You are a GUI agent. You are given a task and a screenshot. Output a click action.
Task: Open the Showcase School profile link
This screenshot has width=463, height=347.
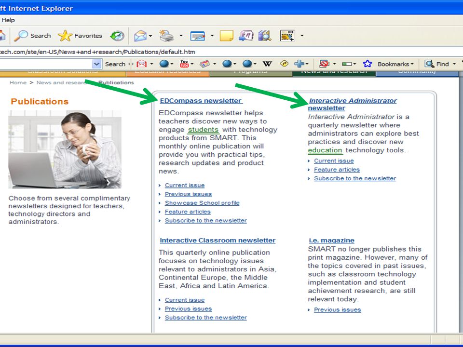pyautogui.click(x=202, y=203)
